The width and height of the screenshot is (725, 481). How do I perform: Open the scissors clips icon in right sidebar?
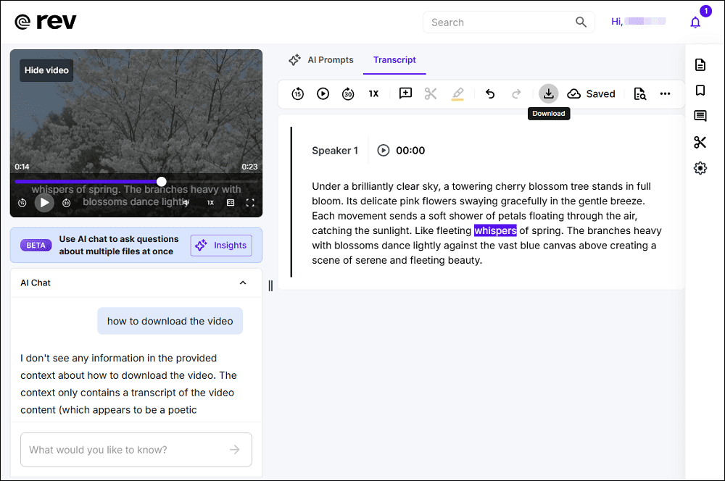(700, 142)
